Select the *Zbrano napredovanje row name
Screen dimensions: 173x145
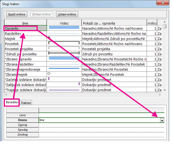pos(25,69)
